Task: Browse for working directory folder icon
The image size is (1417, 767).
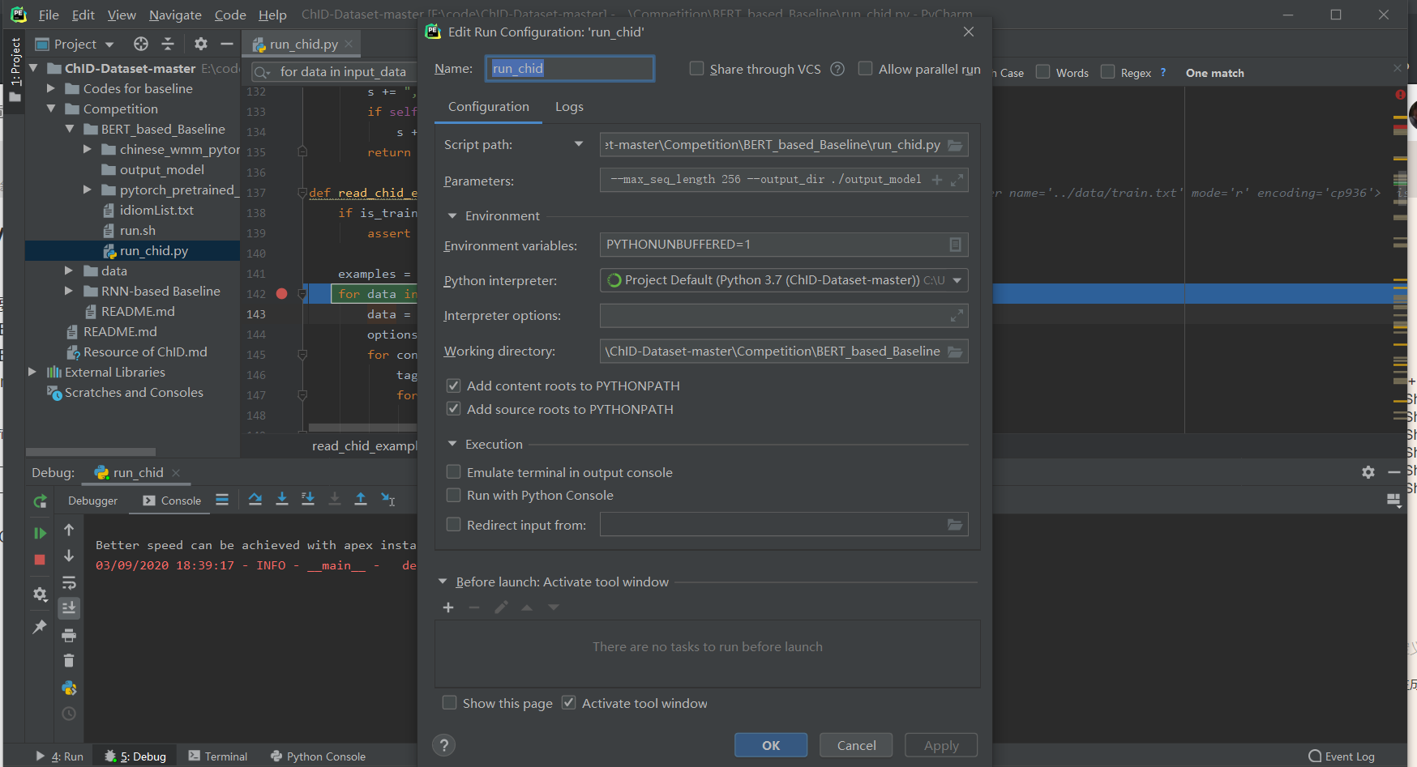Action: coord(956,352)
